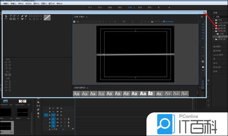Select the Type tool in title tools
This screenshot has width=228, height=136.
click(10, 16)
